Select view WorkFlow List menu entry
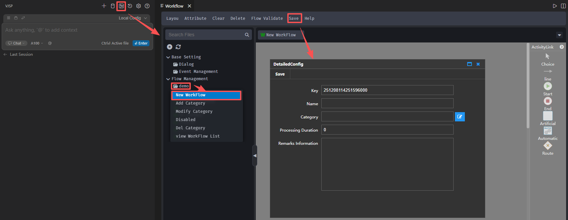The width and height of the screenshot is (568, 220). pos(197,136)
